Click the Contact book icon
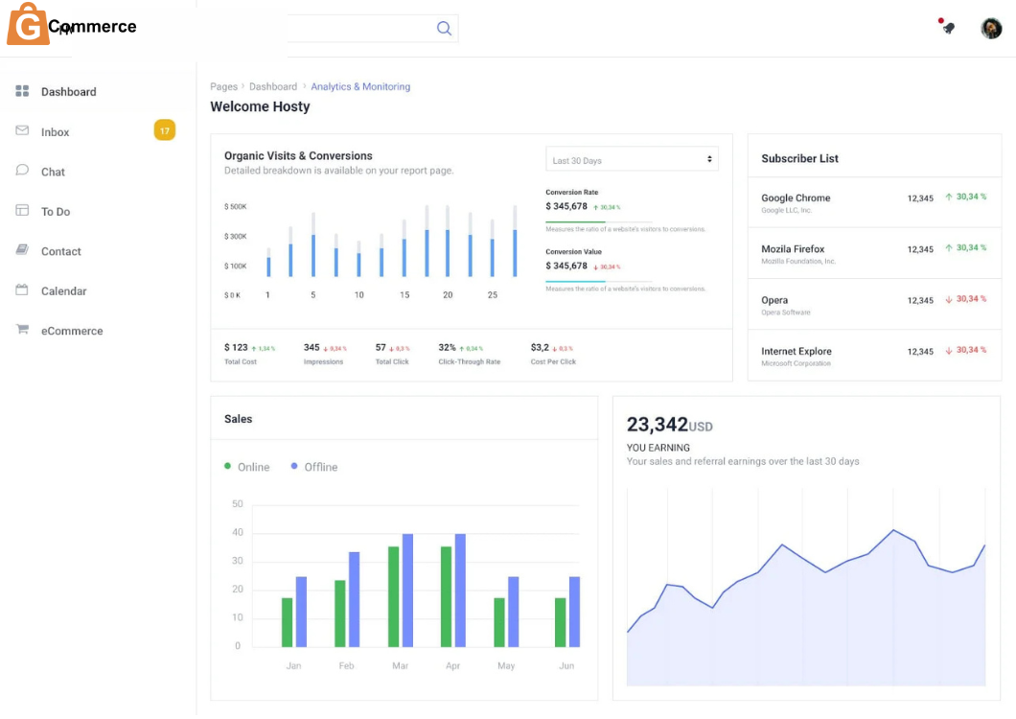 pyautogui.click(x=22, y=250)
